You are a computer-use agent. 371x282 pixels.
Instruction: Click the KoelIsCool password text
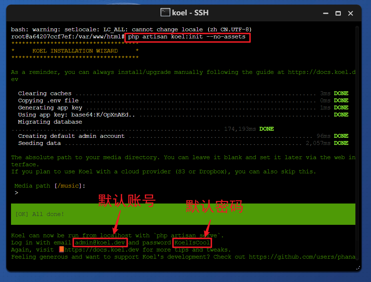point(192,243)
